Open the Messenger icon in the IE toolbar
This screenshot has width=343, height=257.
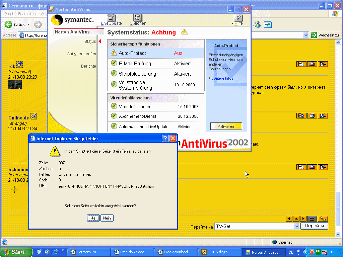(257, 24)
